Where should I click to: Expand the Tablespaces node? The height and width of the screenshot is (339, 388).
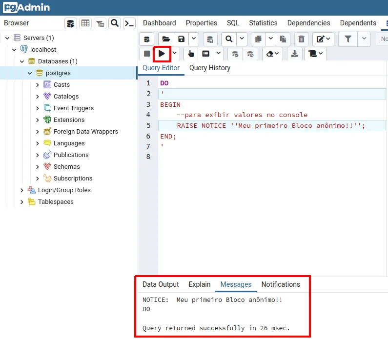click(22, 202)
